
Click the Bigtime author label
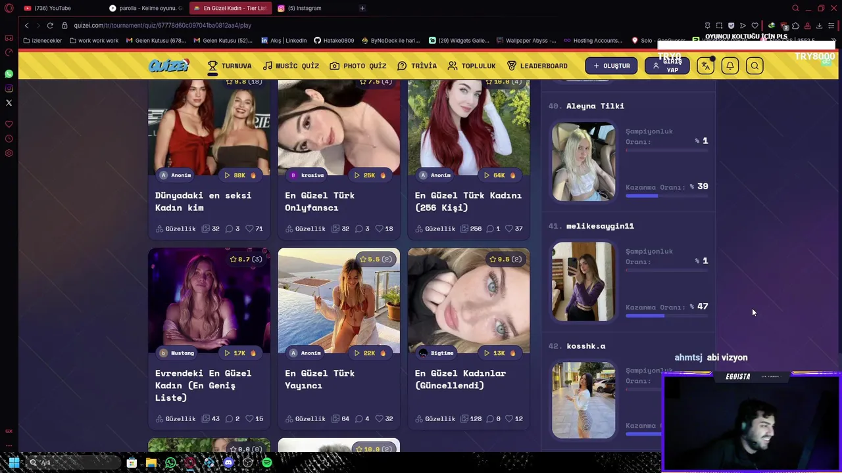pyautogui.click(x=437, y=353)
